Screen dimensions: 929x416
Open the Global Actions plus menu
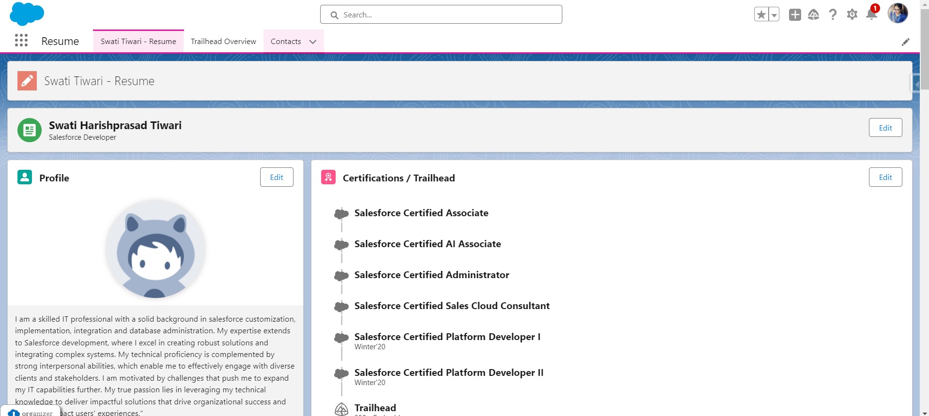click(795, 15)
